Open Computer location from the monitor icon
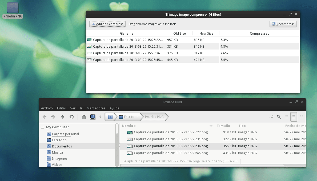 [92, 117]
